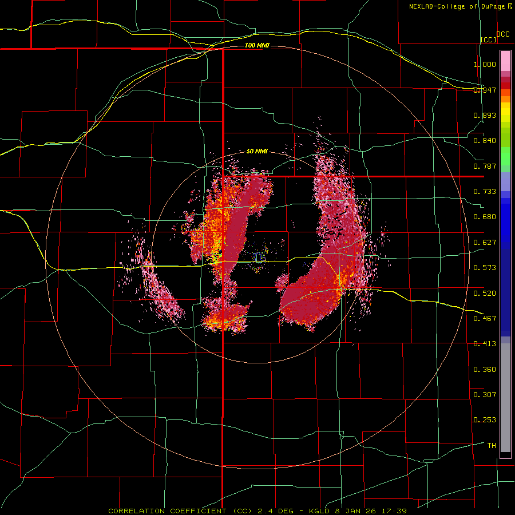The width and height of the screenshot is (515, 515).
Task: Click the 0.840 scale value
Action: [485, 141]
